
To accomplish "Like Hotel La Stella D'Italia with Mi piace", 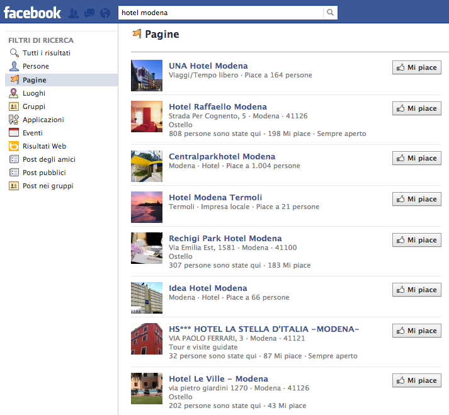I will click(417, 331).
